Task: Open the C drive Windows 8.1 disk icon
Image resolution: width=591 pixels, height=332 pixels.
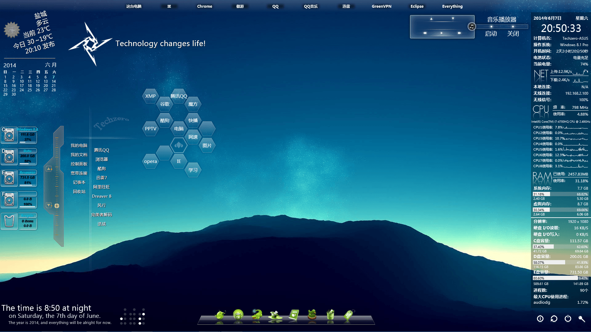Action: pyautogui.click(x=9, y=135)
